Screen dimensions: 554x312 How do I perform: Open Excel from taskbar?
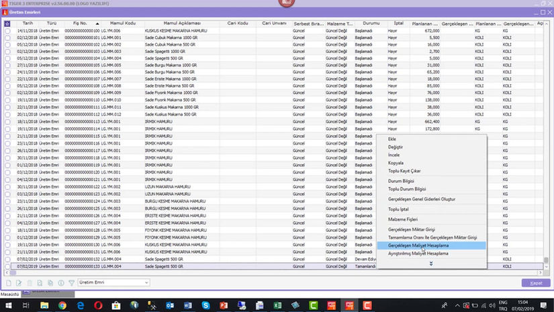coord(278,305)
